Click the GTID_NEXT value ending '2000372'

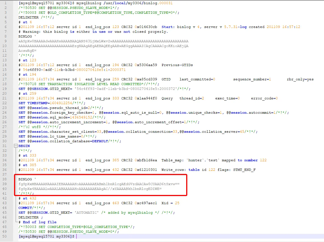[126, 89]
